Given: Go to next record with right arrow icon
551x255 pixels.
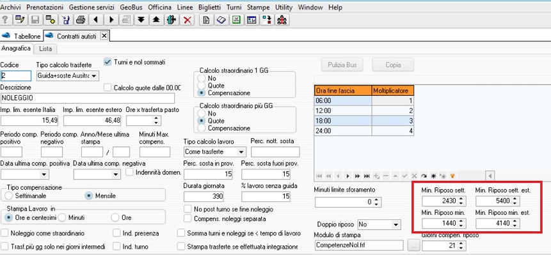Looking at the screenshot, I should point(111,20).
